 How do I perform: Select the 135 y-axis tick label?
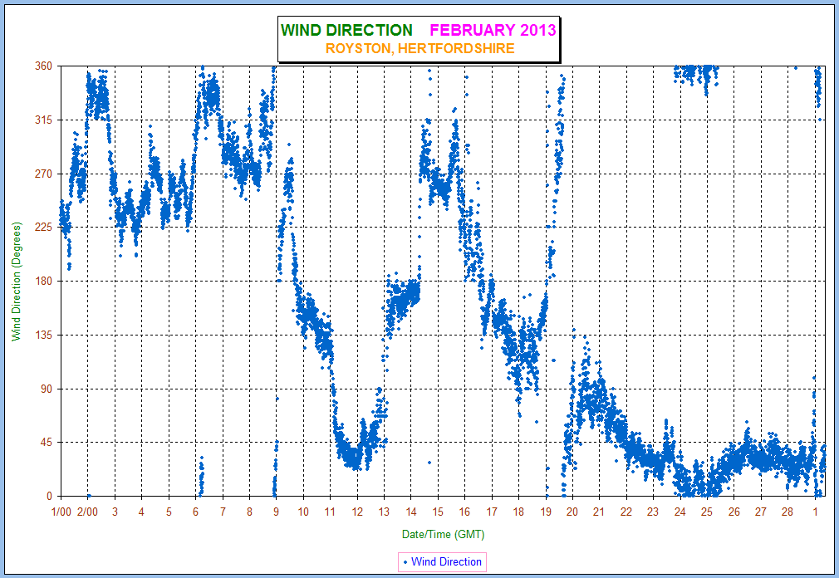pyautogui.click(x=42, y=336)
